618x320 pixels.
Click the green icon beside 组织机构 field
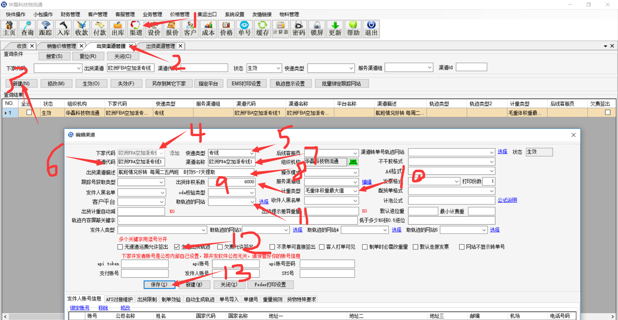tap(353, 162)
